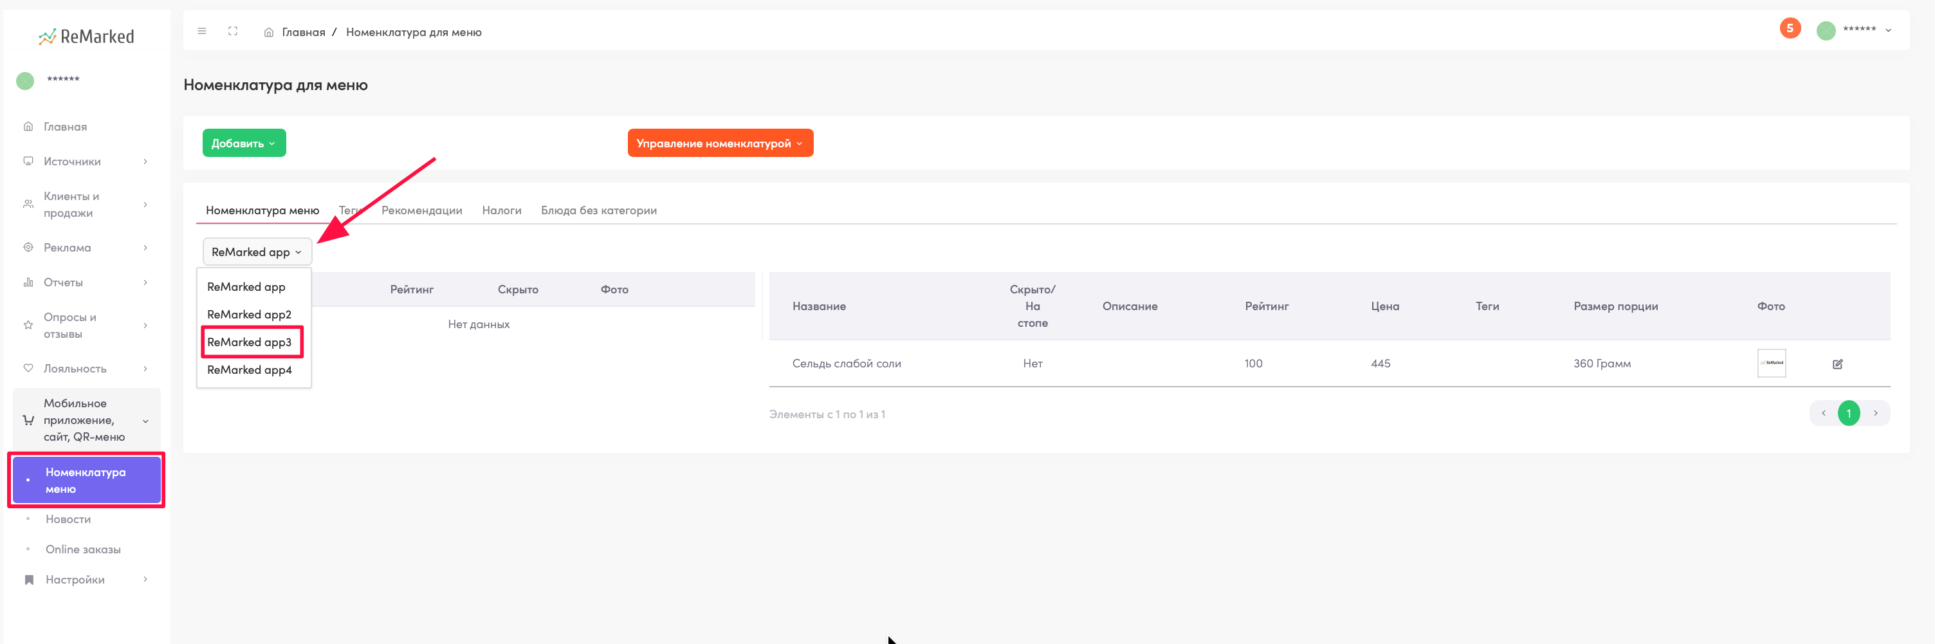Image resolution: width=1935 pixels, height=644 pixels.
Task: Click the Описание column header
Action: 1130,307
